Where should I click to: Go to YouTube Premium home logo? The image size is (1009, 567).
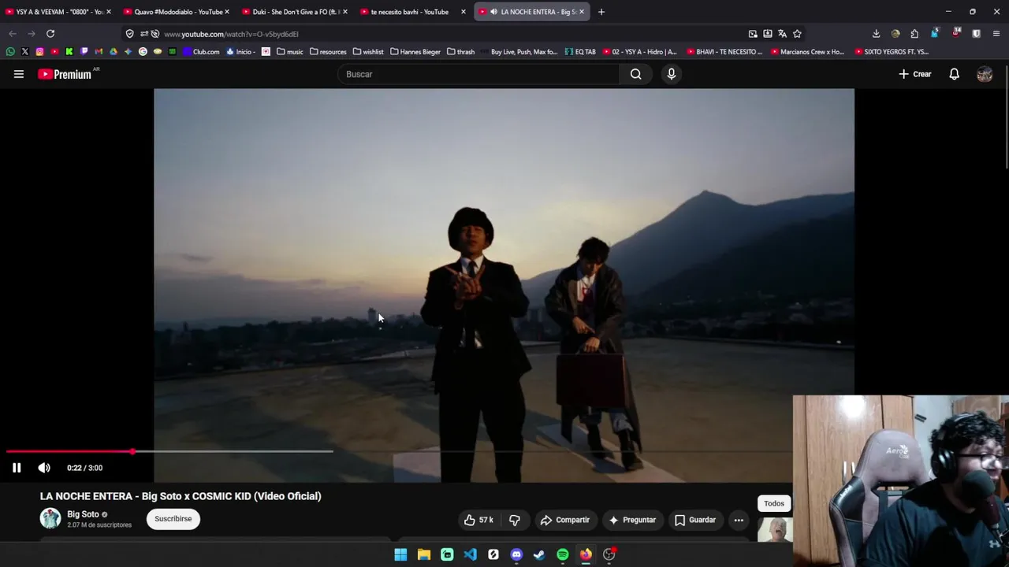pos(65,74)
